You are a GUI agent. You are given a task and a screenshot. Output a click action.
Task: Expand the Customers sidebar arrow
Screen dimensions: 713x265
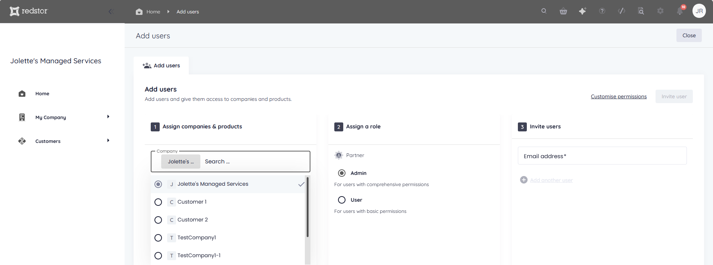coord(108,140)
